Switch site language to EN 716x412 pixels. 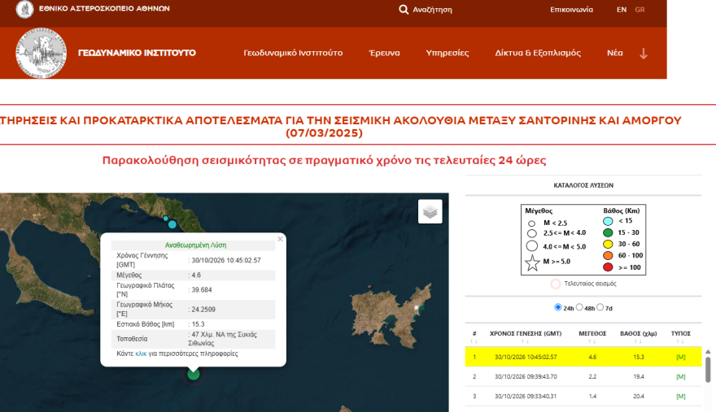point(622,10)
